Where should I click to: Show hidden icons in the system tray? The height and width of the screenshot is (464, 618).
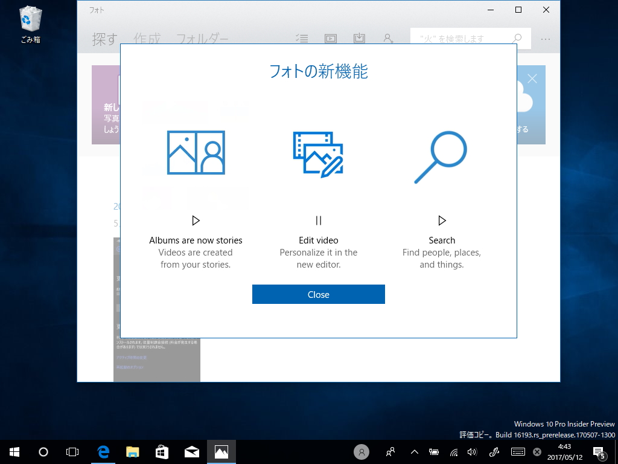pyautogui.click(x=414, y=451)
